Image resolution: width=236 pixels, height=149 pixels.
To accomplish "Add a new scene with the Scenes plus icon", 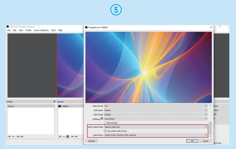I will pyautogui.click(x=9, y=137).
